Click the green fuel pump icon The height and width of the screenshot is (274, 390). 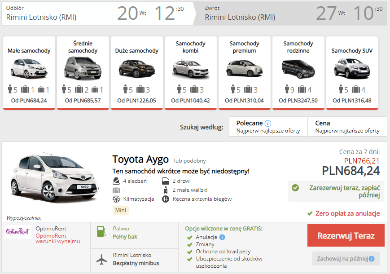101,231
